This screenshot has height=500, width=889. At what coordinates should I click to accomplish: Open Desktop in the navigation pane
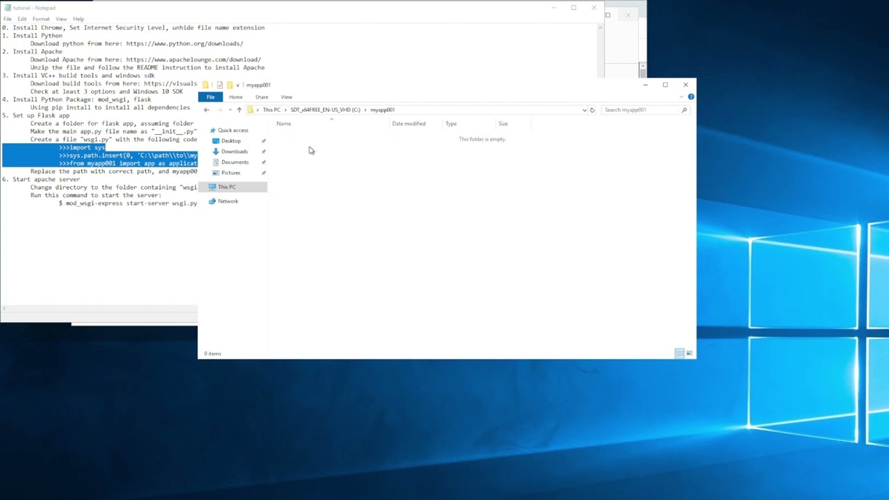click(x=231, y=141)
